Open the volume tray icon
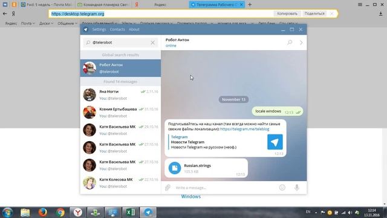This screenshot has width=387, height=218. coord(350,213)
